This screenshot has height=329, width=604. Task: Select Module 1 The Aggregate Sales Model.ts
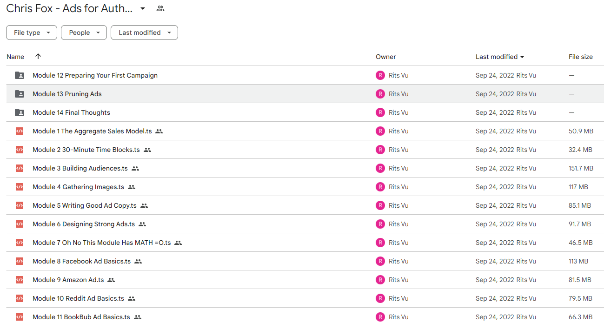coord(92,131)
